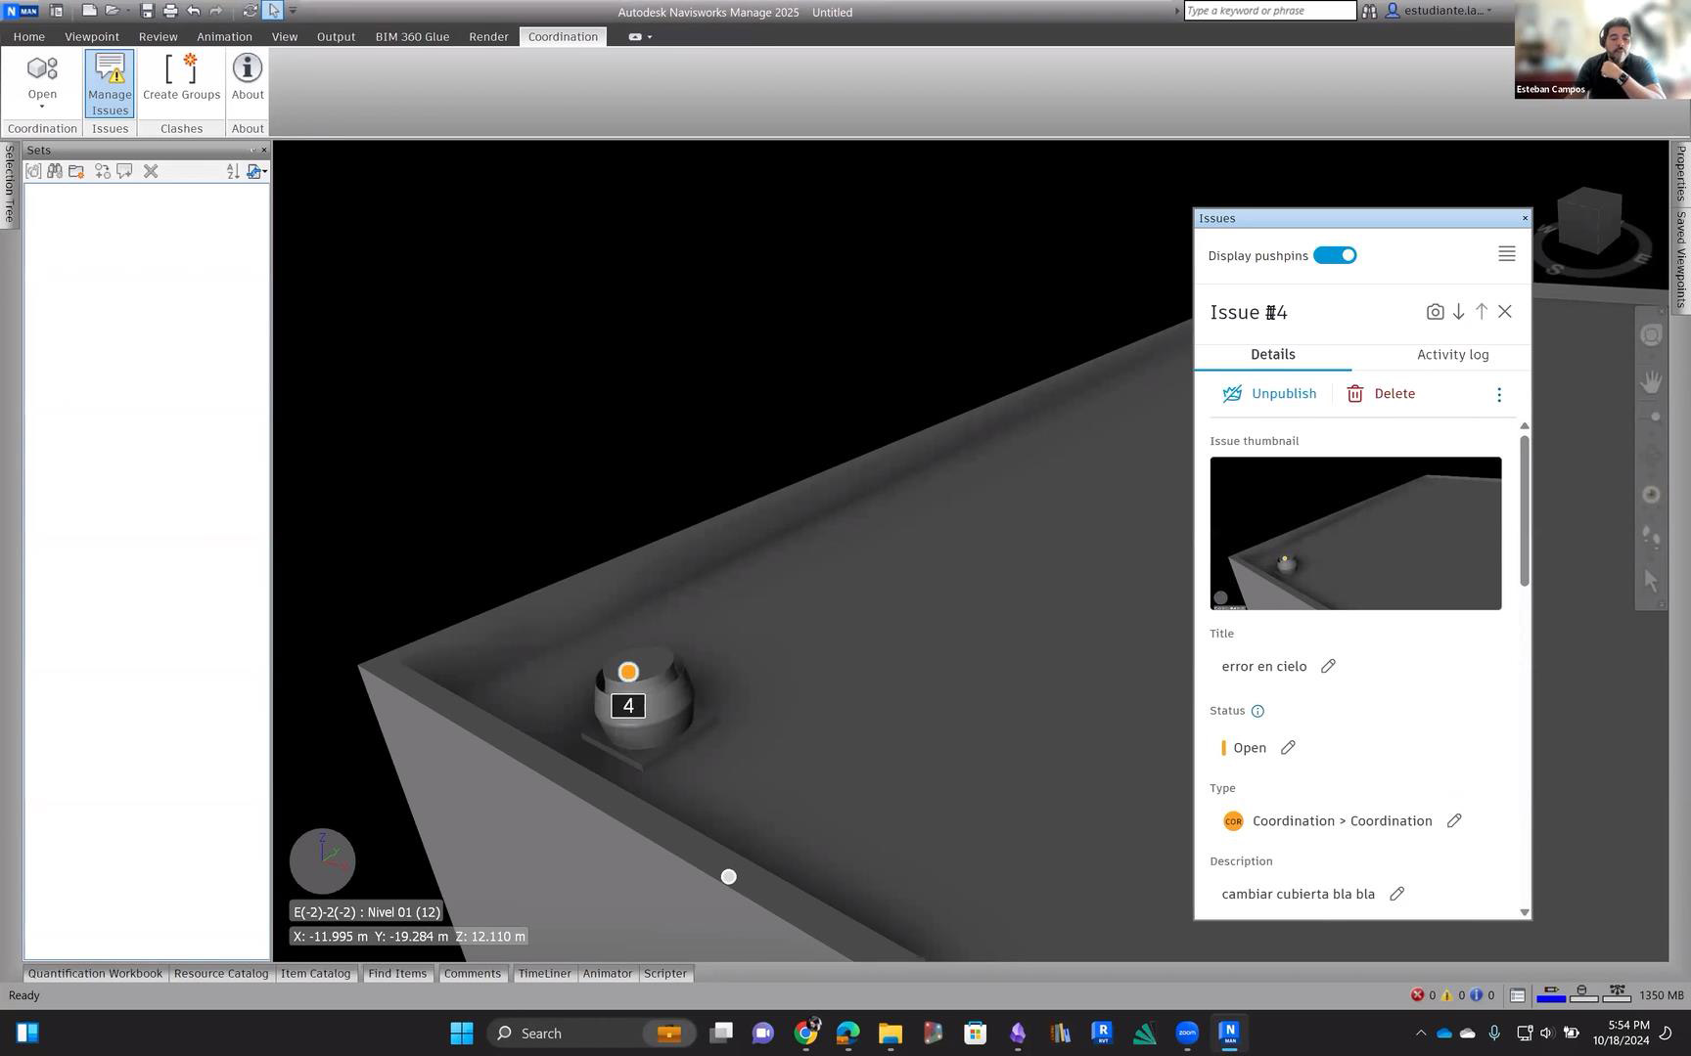This screenshot has width=1691, height=1056.
Task: Click the issue thumbnail image
Action: click(1354, 534)
